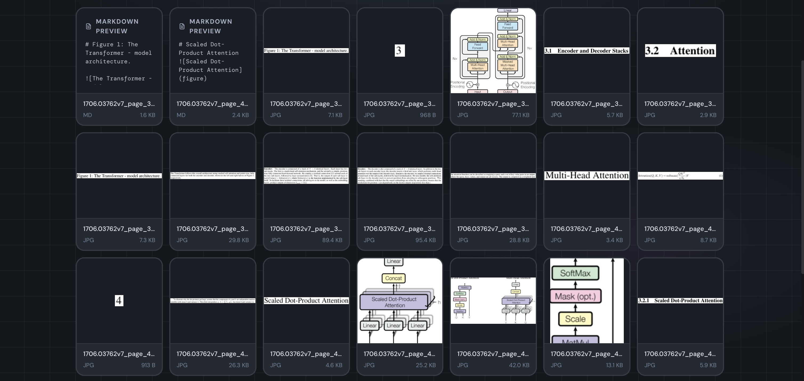Viewport: 804px width, 381px height.
Task: Click the document icon beside the Scaled Dot-Product markdown preview
Action: coord(182,27)
